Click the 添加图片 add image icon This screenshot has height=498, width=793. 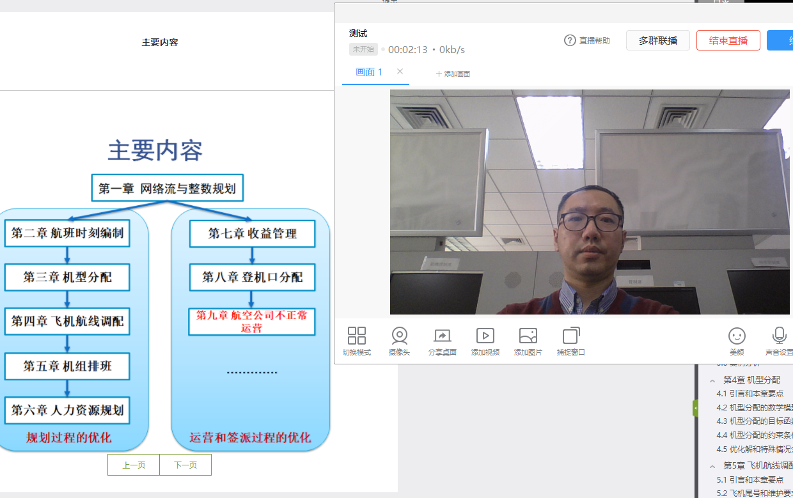point(528,336)
